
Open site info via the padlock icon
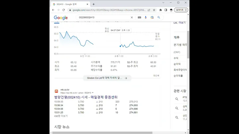click(70, 10)
